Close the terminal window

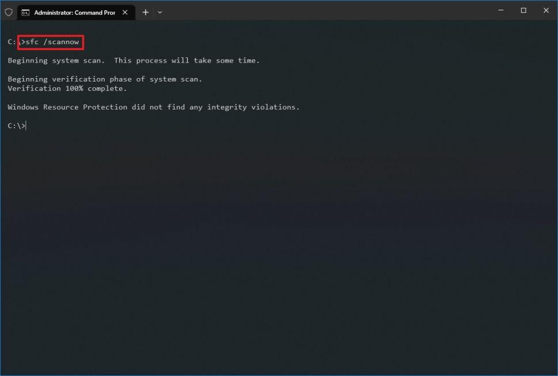tap(546, 10)
